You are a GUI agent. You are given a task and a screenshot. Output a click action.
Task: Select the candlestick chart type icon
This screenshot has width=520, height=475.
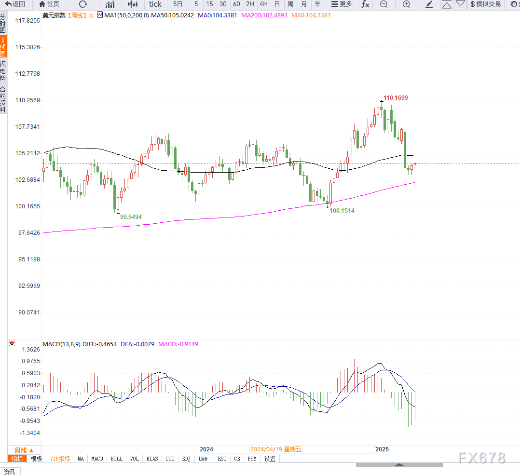133,4
